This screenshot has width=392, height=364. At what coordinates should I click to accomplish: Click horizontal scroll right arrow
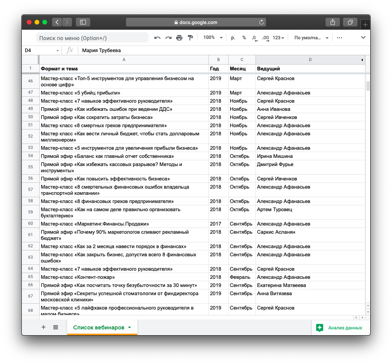(362, 317)
